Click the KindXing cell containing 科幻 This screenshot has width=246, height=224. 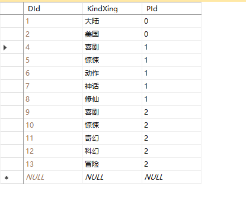112,151
